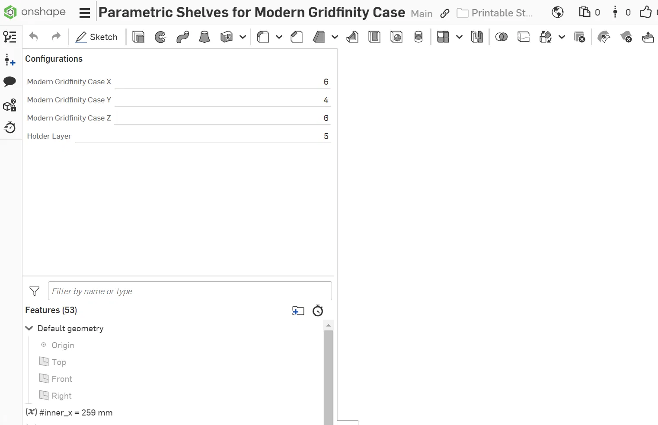This screenshot has height=425, width=658.
Task: Open the comments speech bubble panel
Action: pyautogui.click(x=10, y=82)
